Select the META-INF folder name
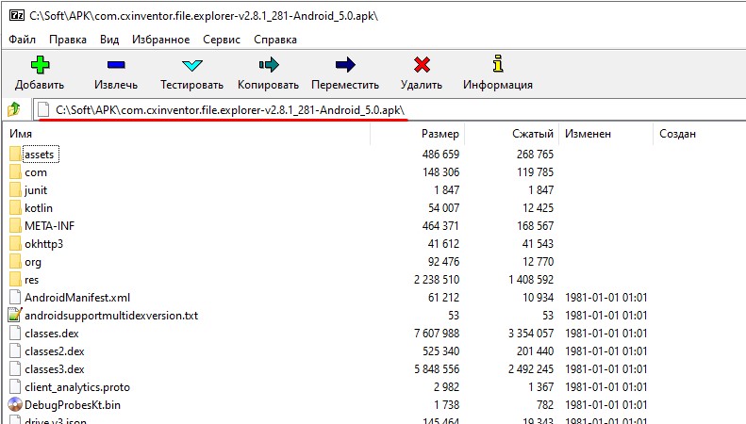Screen dimensions: 746x424 [49, 226]
